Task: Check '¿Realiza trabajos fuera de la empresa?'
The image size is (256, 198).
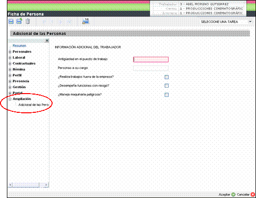Action: (167, 77)
